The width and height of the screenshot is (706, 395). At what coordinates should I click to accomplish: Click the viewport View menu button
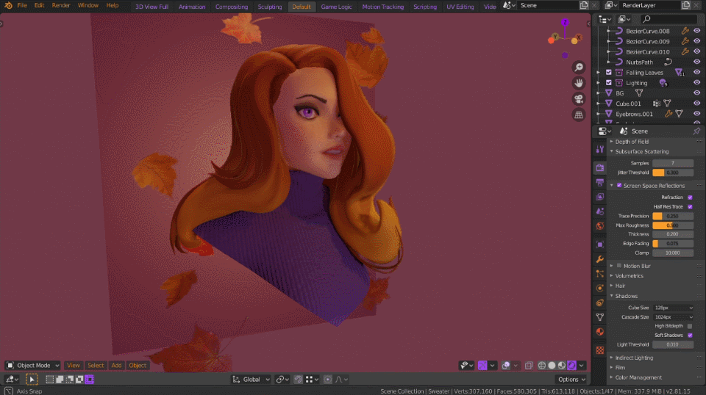pyautogui.click(x=73, y=366)
